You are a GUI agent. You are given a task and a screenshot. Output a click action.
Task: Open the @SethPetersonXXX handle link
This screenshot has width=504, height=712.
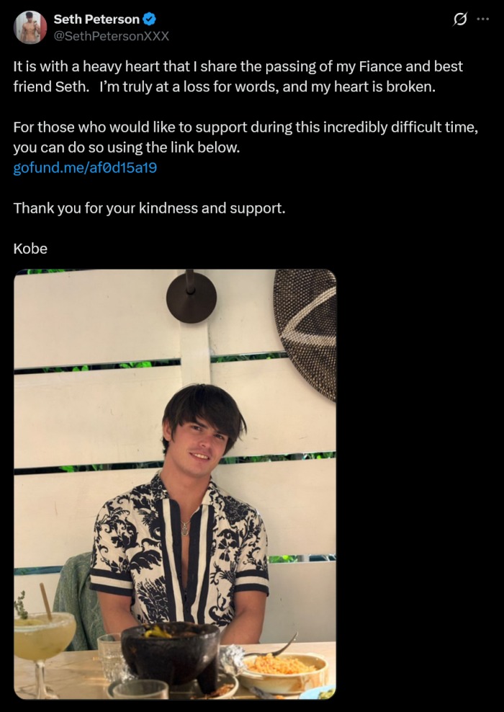pyautogui.click(x=112, y=35)
